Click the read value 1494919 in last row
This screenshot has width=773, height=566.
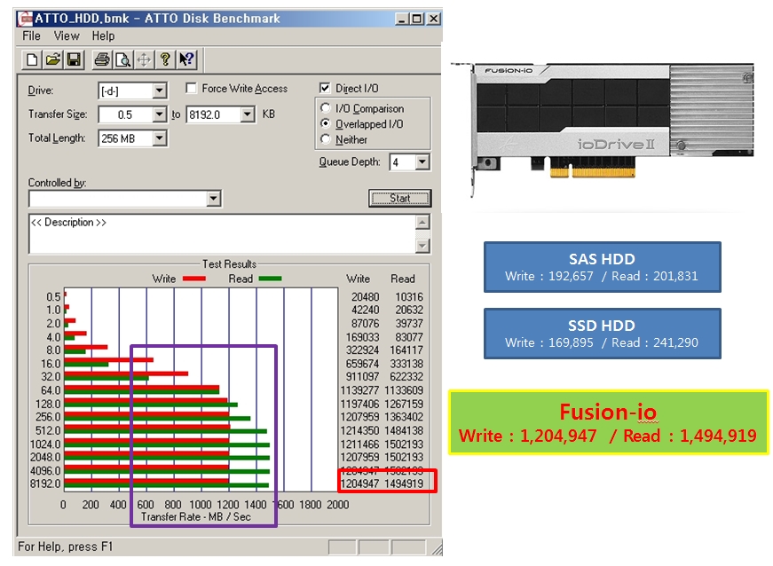coord(404,483)
